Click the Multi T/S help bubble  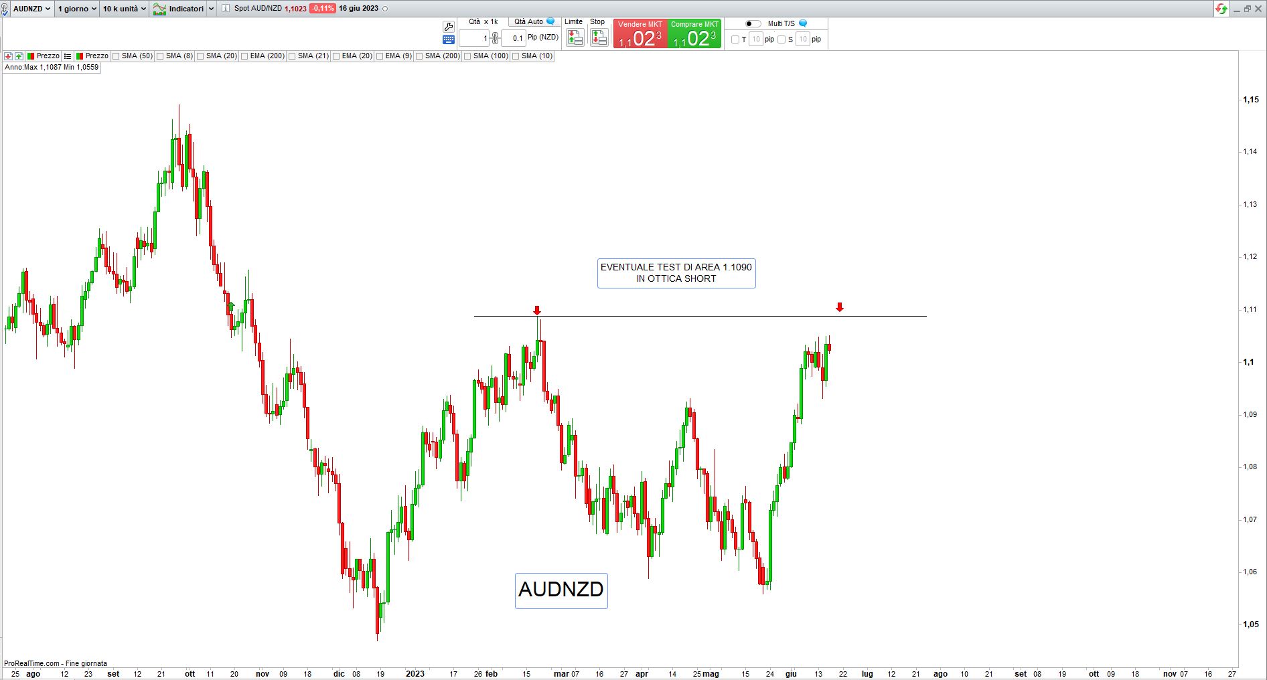click(803, 23)
